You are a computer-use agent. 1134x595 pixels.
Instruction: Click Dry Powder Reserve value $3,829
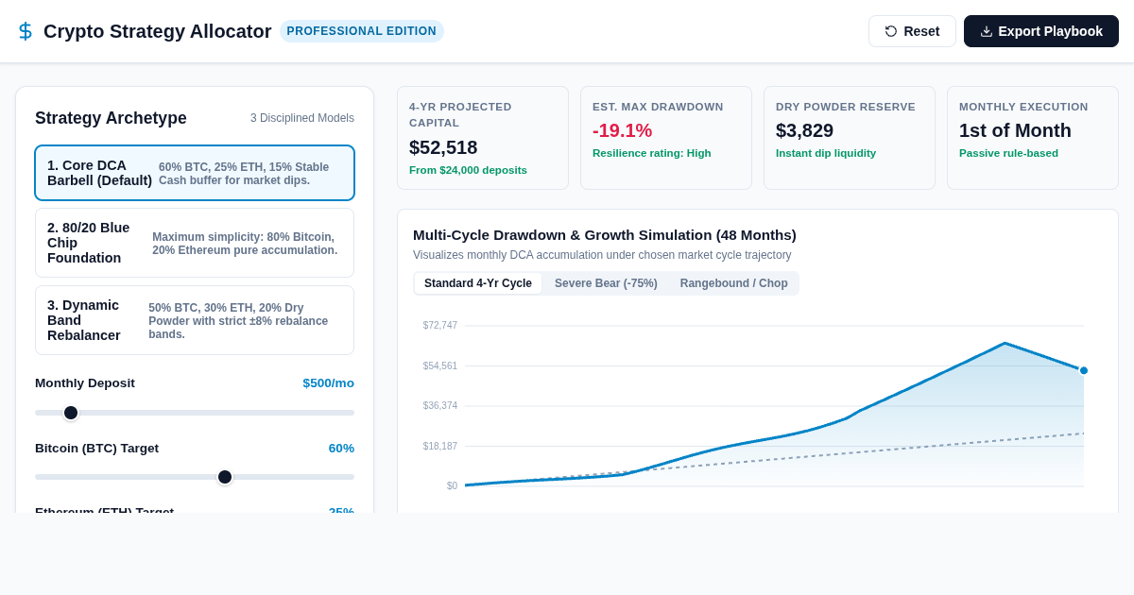click(x=805, y=130)
